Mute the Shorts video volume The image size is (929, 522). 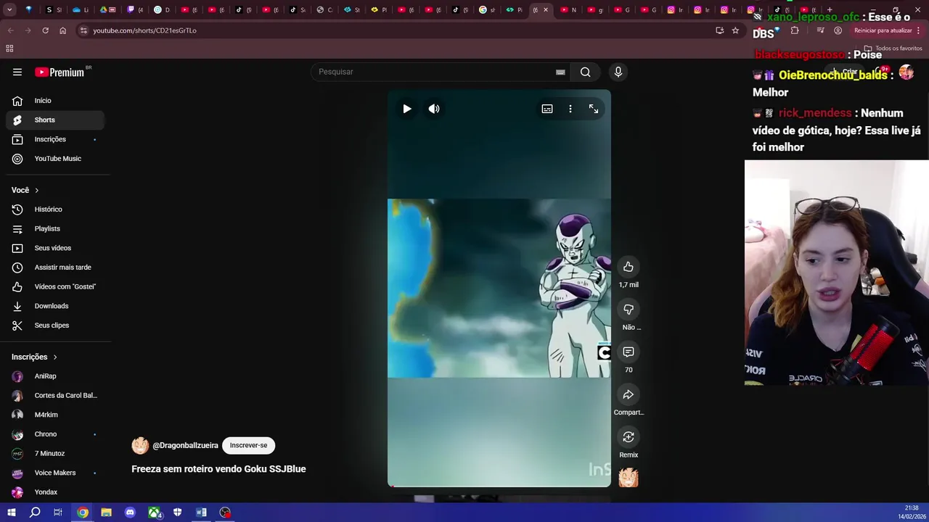click(434, 109)
